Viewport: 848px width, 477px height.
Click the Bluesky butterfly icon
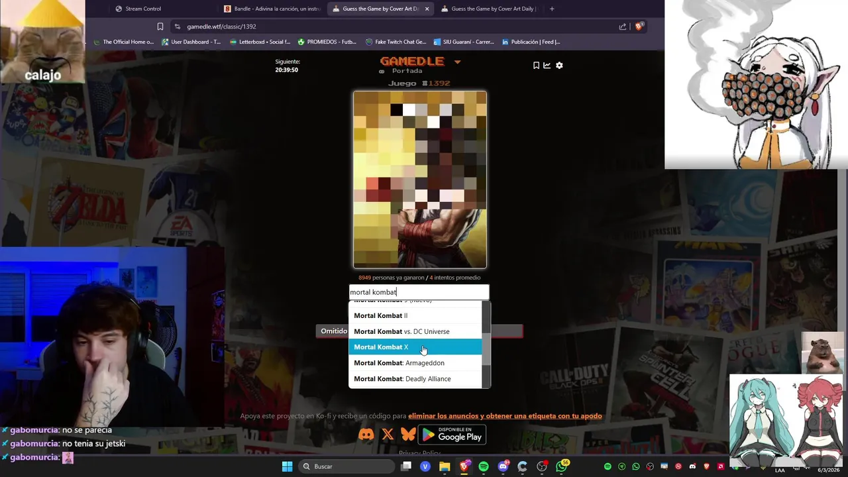408,435
